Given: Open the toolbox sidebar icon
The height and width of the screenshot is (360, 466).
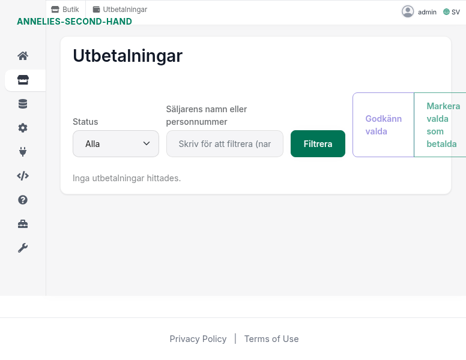Looking at the screenshot, I should coord(23,224).
